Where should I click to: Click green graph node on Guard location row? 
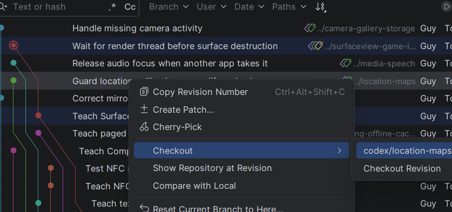(x=14, y=80)
